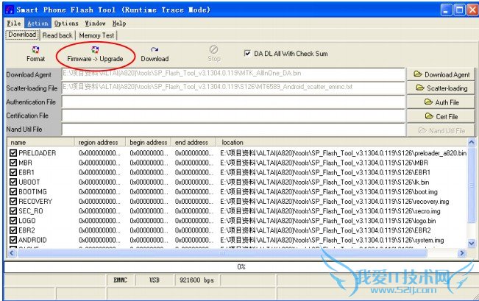Screen dimensions: 479x301
Task: Open the Action menu
Action: pyautogui.click(x=38, y=24)
